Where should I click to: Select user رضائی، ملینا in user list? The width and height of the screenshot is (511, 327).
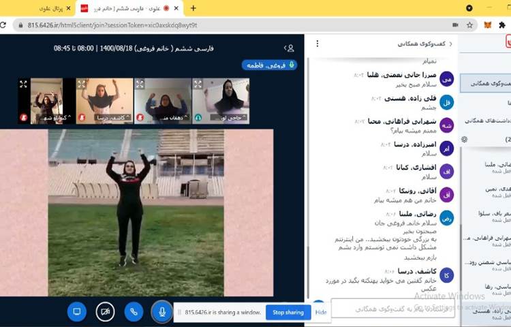(486, 168)
